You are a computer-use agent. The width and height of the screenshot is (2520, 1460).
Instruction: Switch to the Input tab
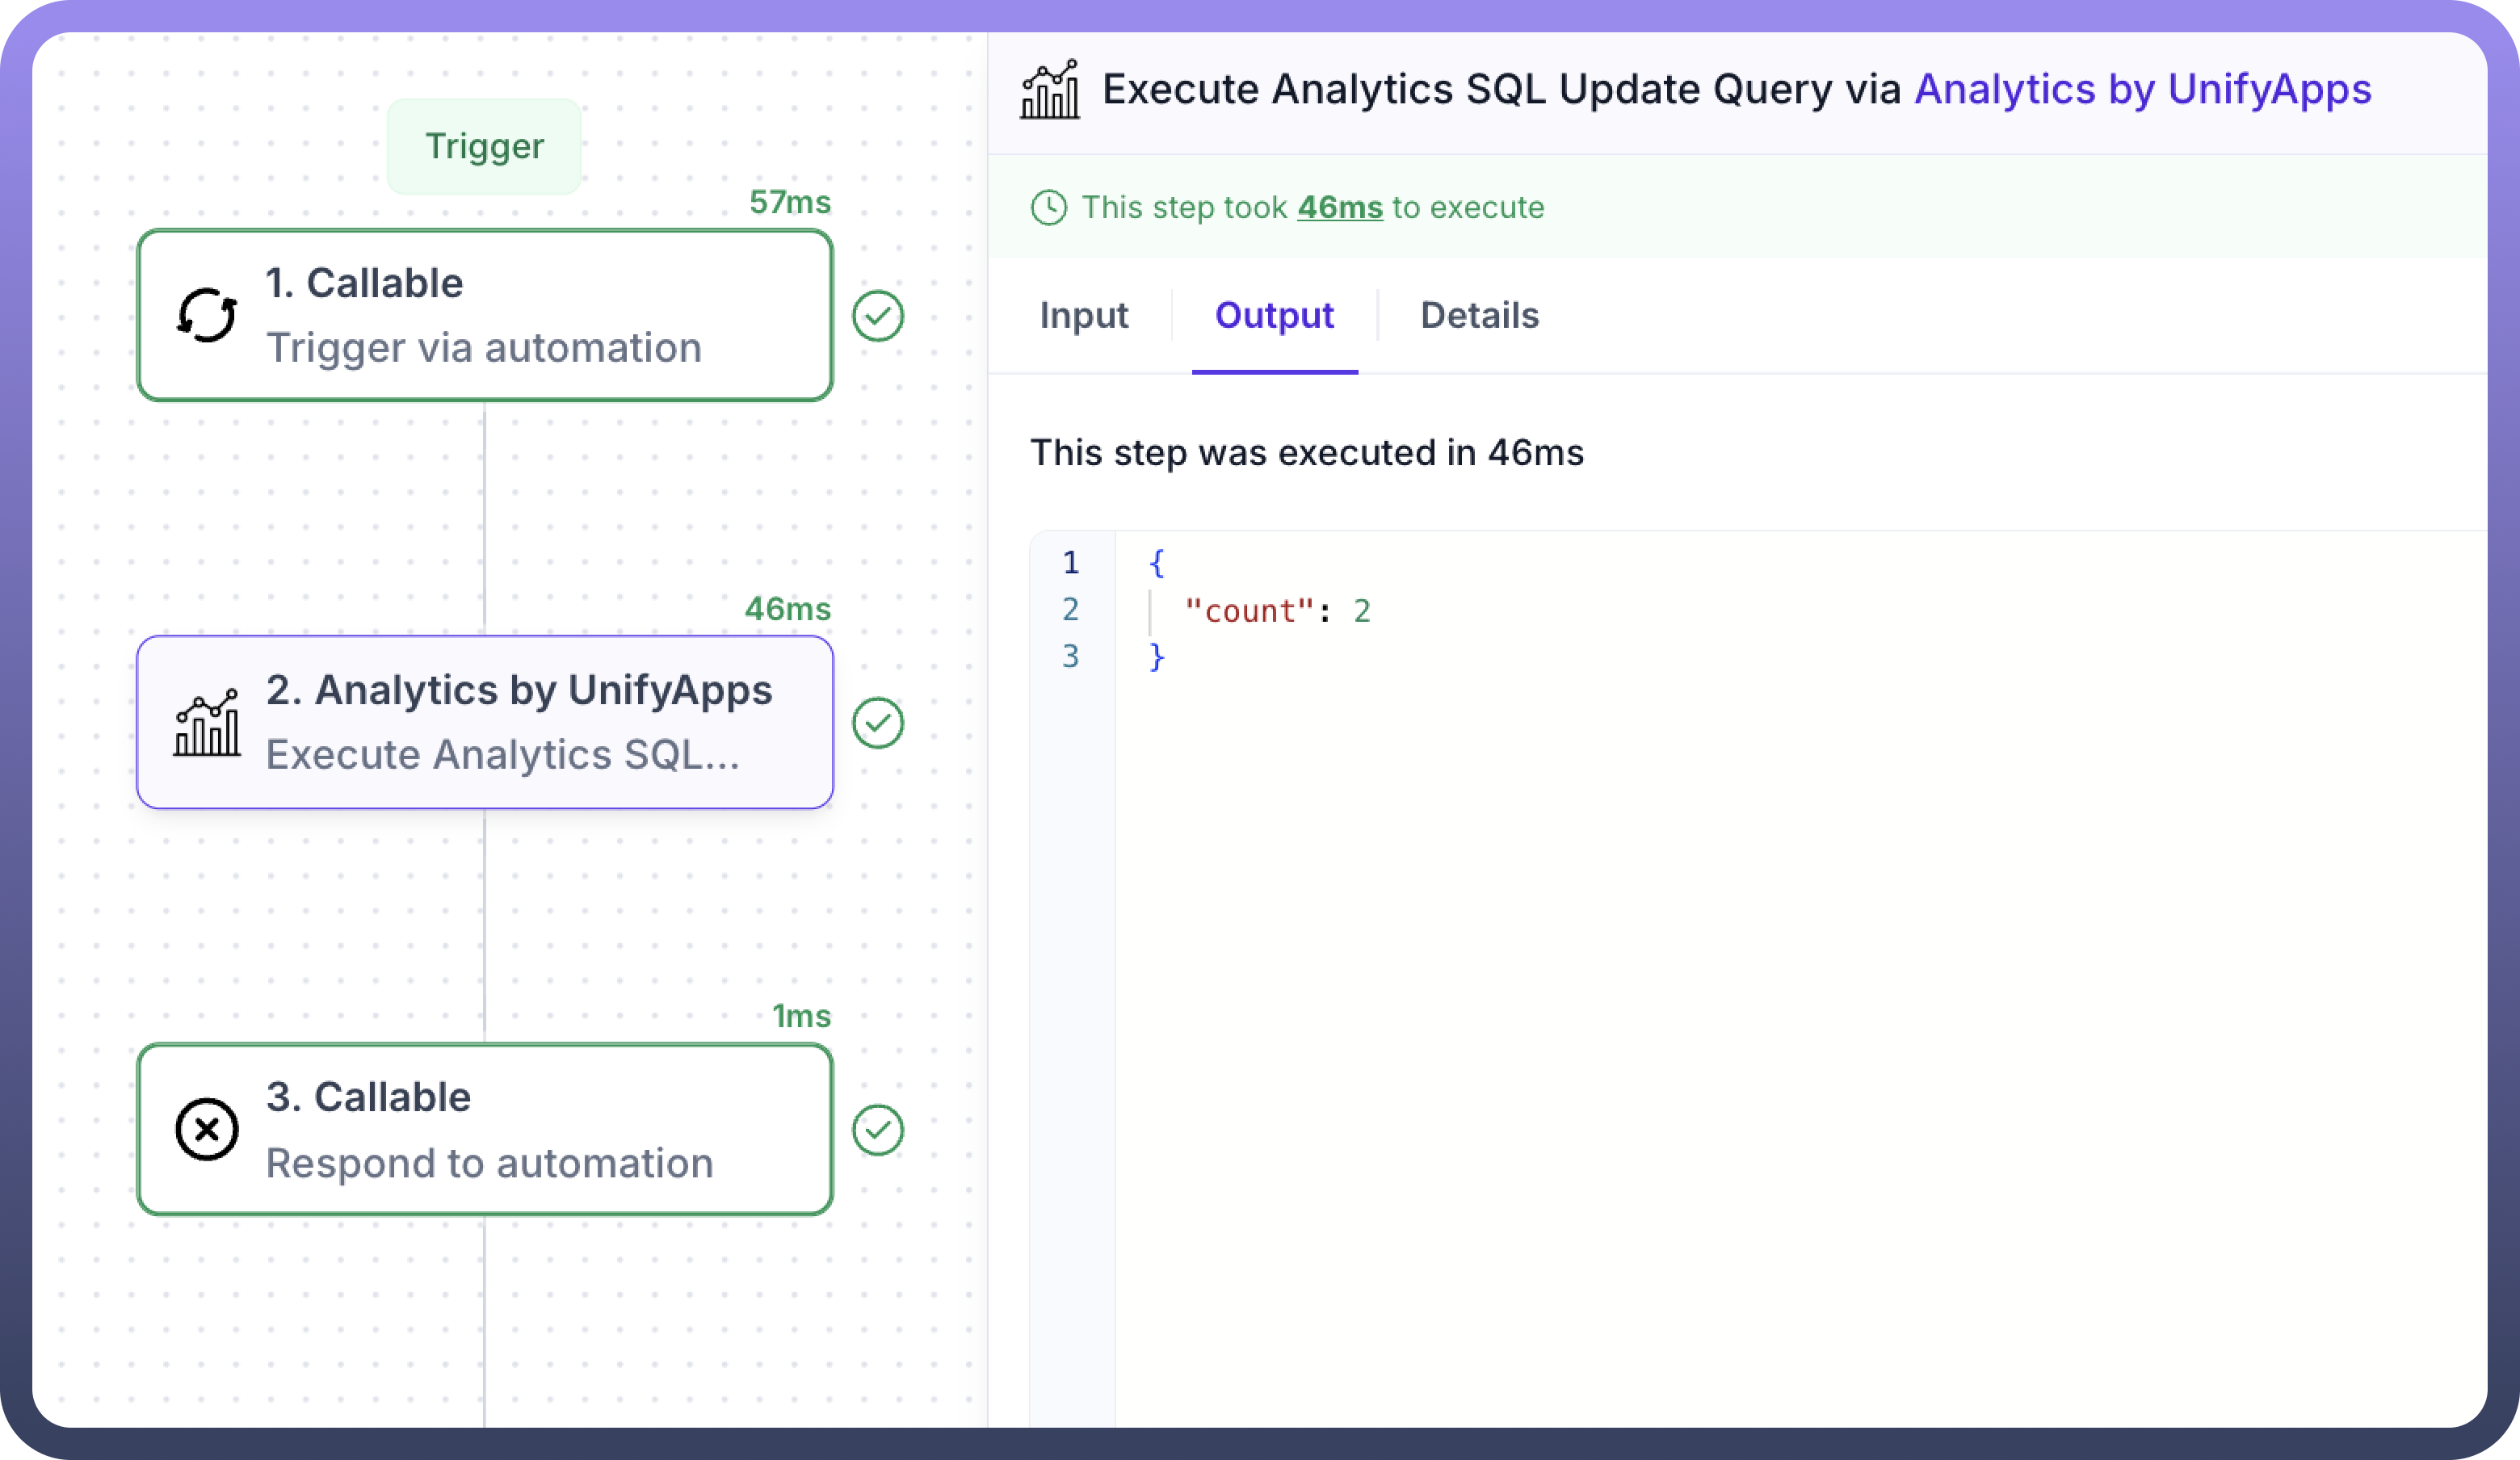tap(1083, 316)
